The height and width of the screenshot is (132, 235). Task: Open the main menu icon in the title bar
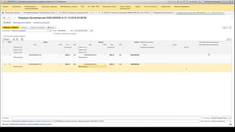4,1
